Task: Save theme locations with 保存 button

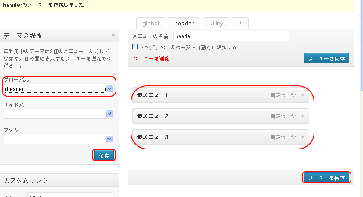Action: pyautogui.click(x=104, y=155)
